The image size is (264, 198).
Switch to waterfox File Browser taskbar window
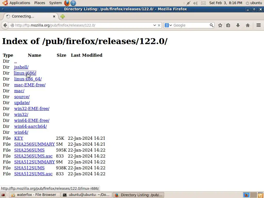click(x=35, y=195)
